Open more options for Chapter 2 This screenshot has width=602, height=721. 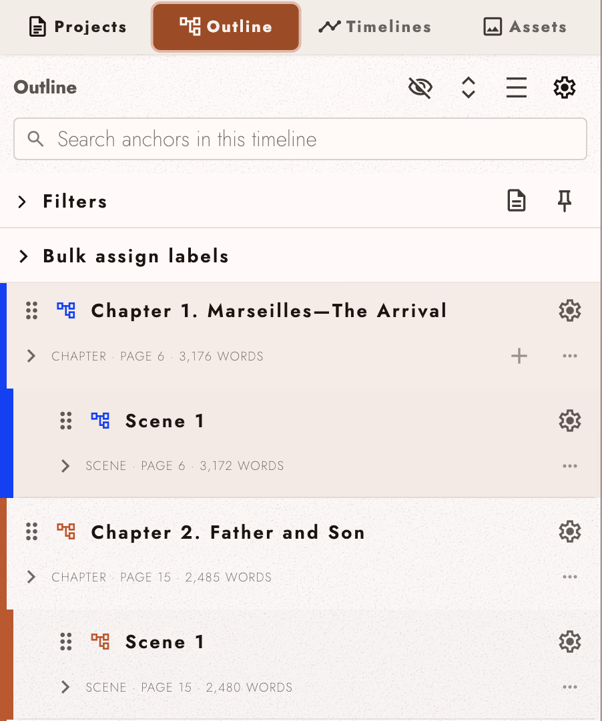click(570, 577)
